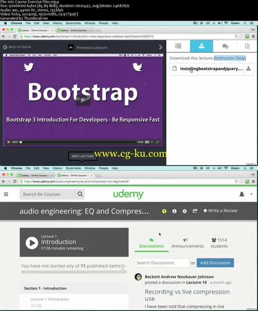Click green extension icon in top Chrome toolbar

click(247, 36)
